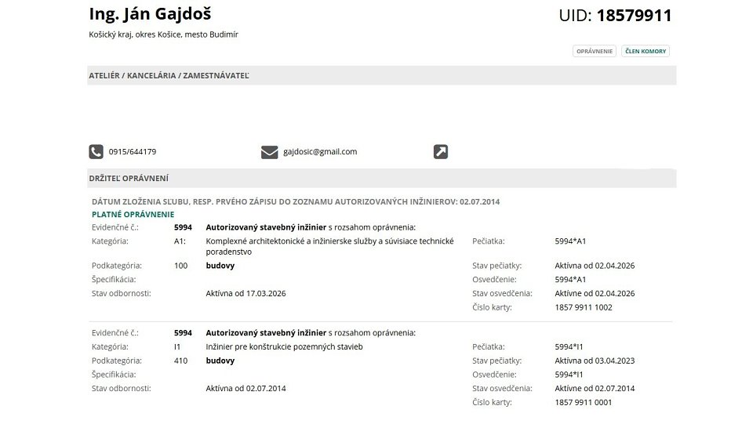The width and height of the screenshot is (731, 424).
Task: Click stamp status Aktívna od 03.04.2023
Action: coord(595,361)
